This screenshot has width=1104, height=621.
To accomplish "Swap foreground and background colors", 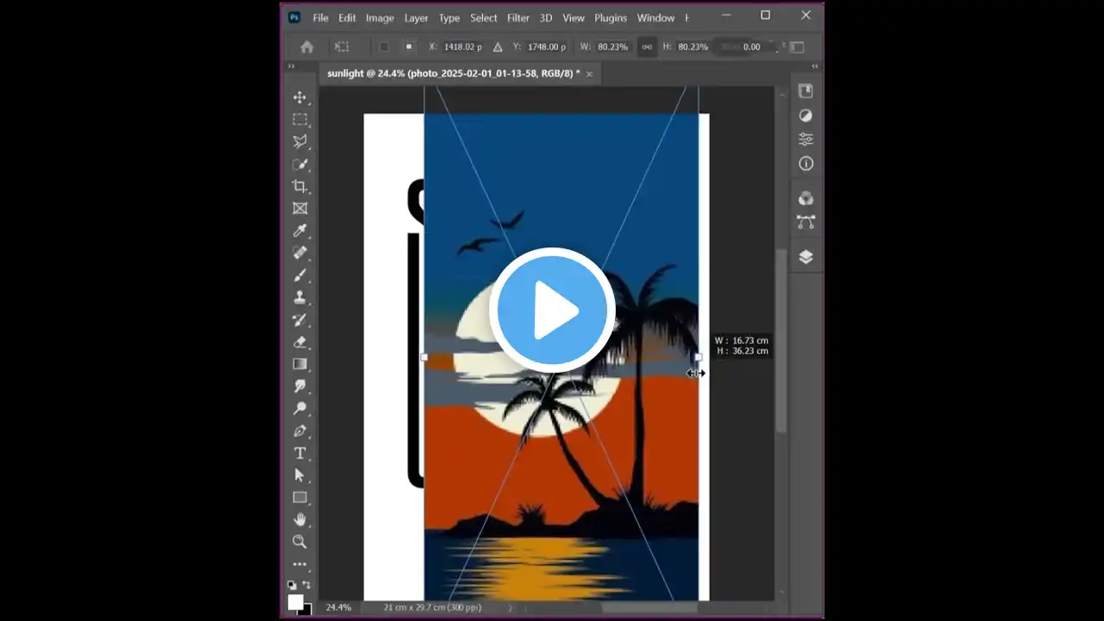I will [306, 585].
